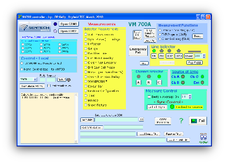Screen dimensions: 225x163
Task: Click the user line number input field
Action: (x=198, y=56)
